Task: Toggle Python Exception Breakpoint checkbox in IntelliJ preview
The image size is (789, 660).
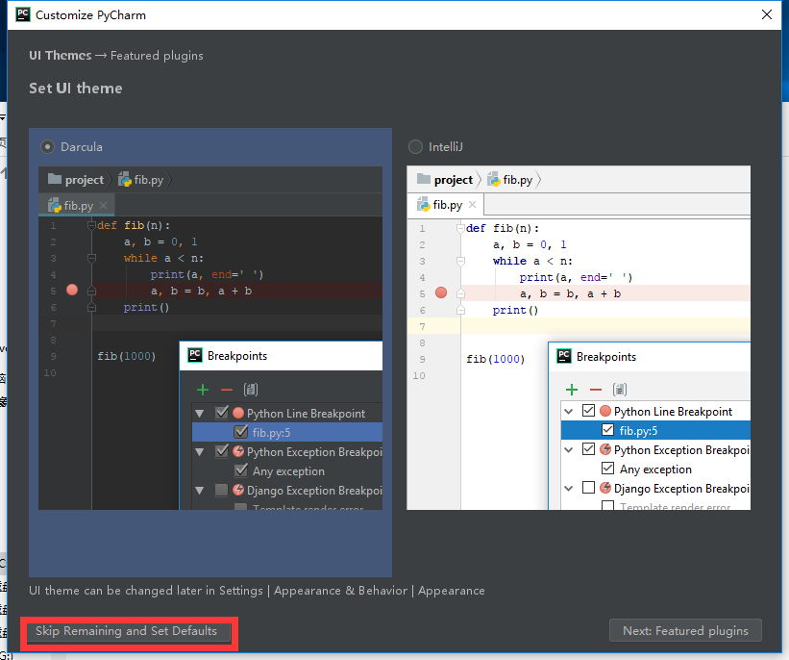Action: [588, 448]
